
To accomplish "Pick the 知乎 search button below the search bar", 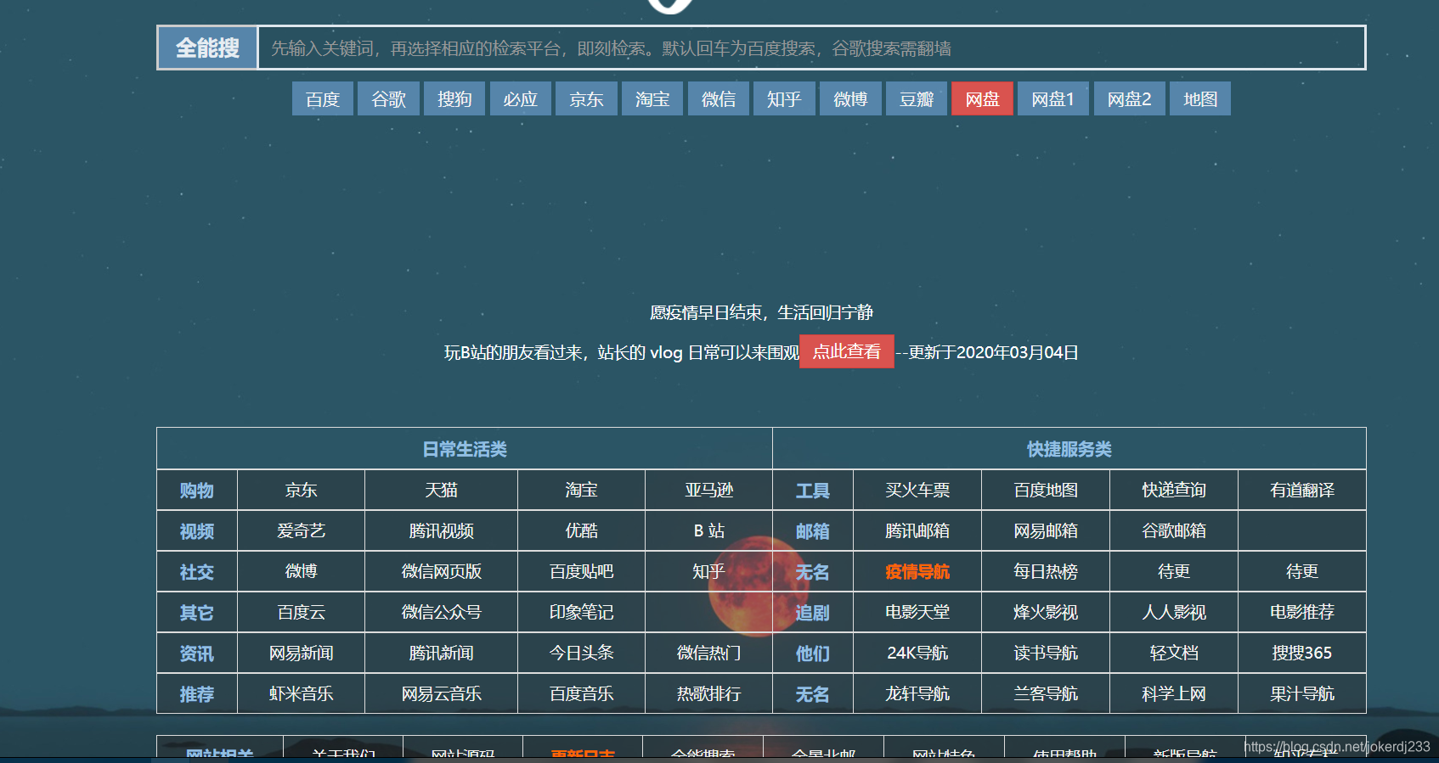I will (784, 98).
